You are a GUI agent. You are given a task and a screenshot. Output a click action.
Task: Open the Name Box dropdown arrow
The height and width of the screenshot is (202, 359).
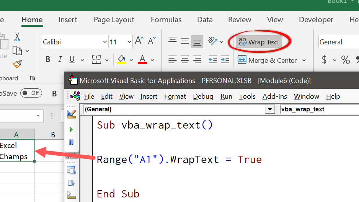coord(38,116)
